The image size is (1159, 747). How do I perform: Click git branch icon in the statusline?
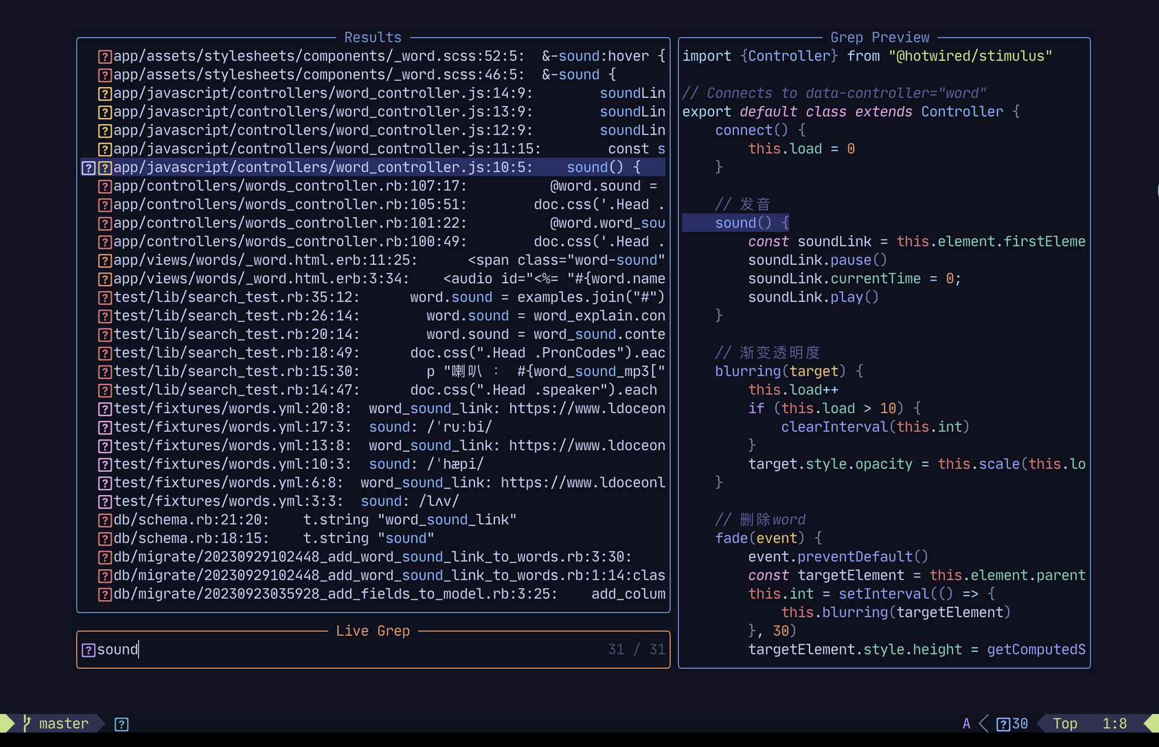27,723
